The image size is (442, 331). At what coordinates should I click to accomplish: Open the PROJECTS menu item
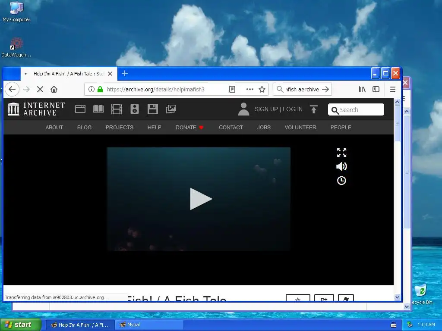pyautogui.click(x=120, y=128)
